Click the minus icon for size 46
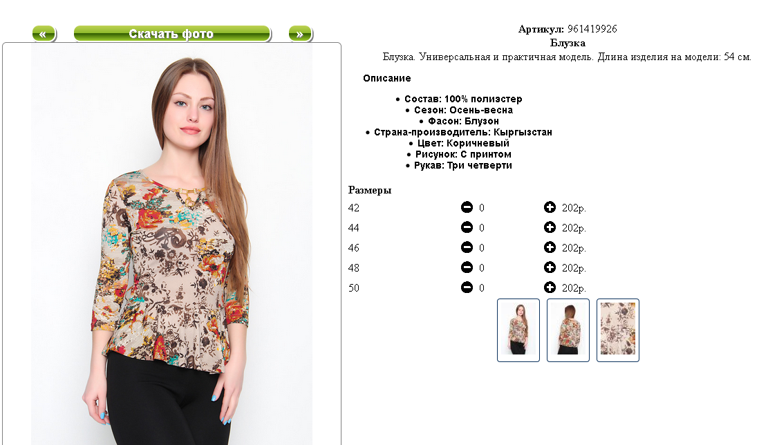The width and height of the screenshot is (768, 445). 467,247
